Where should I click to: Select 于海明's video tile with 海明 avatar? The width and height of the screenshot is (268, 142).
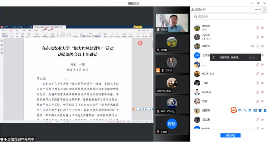point(172,125)
